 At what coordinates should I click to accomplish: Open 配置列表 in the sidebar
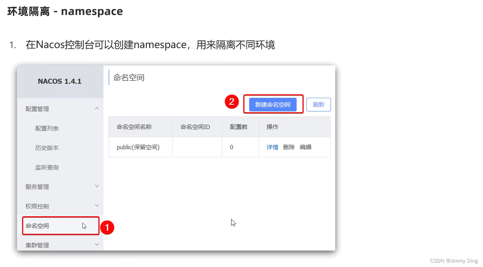tap(47, 129)
